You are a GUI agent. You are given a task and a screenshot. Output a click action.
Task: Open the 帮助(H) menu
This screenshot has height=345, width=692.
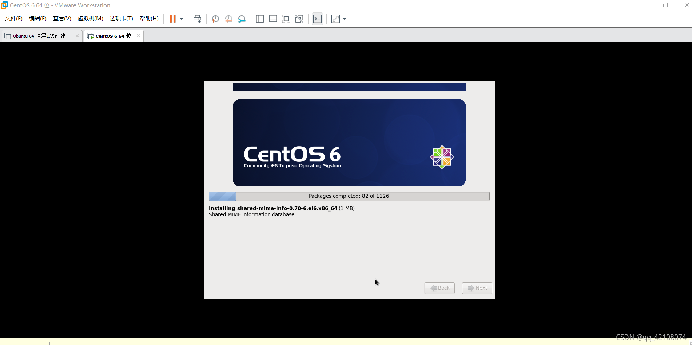[x=149, y=19]
